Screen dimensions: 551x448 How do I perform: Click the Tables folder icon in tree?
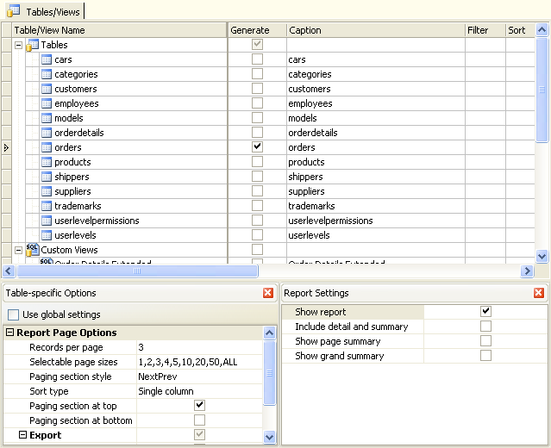pyautogui.click(x=32, y=45)
